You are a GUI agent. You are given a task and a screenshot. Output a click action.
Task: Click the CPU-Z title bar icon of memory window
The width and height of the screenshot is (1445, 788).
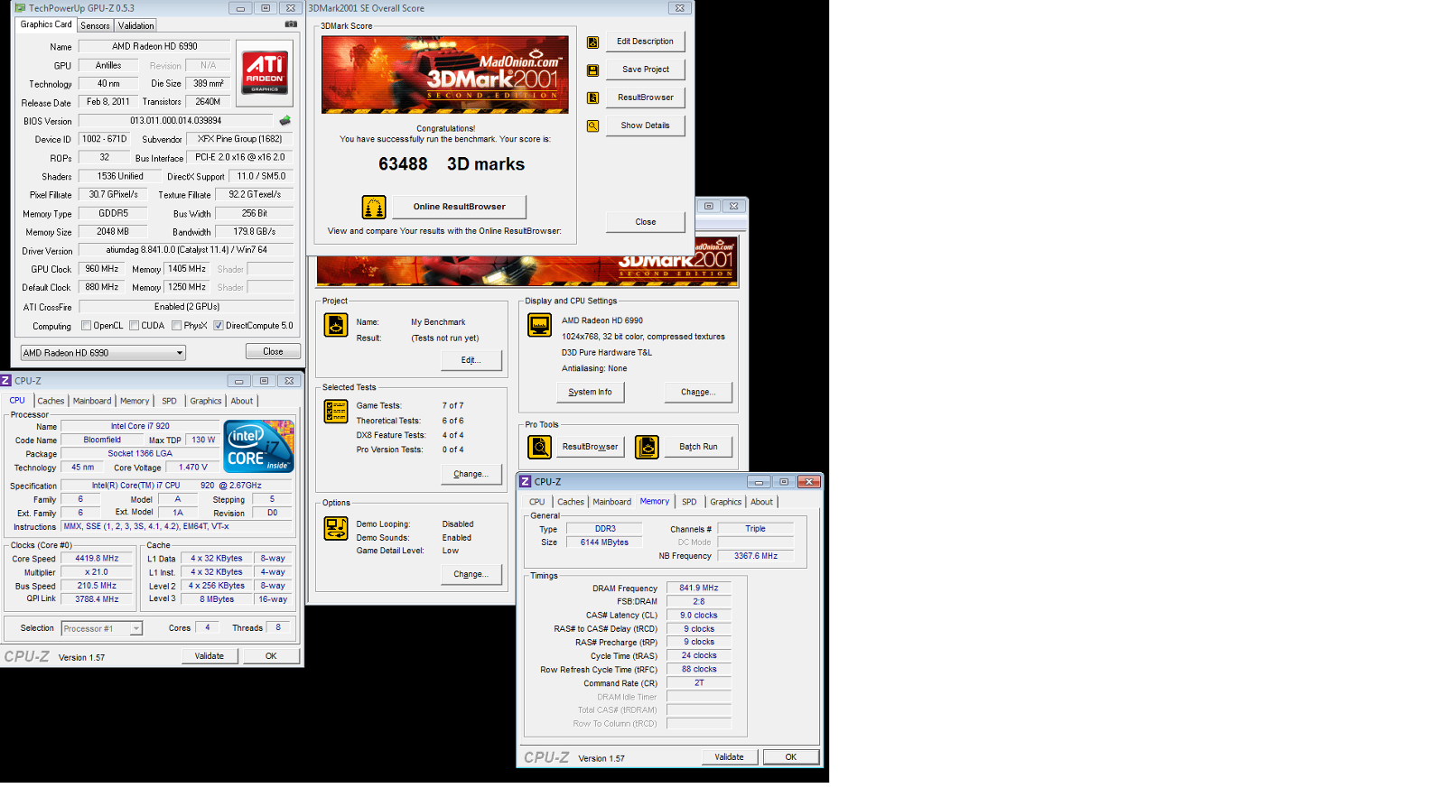tap(526, 482)
